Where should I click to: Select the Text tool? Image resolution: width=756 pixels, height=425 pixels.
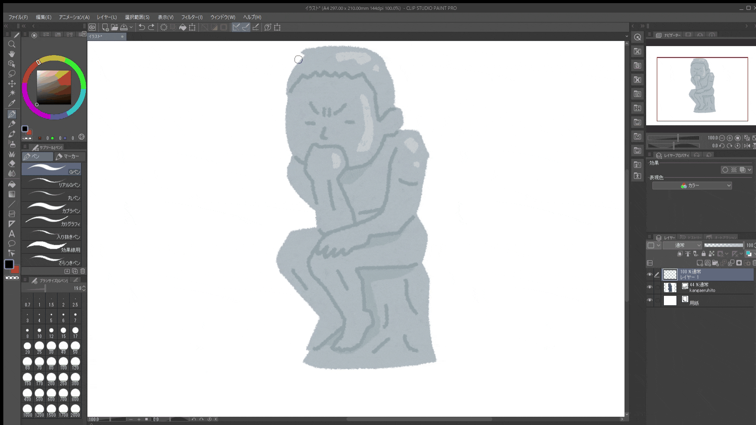pyautogui.click(x=12, y=233)
